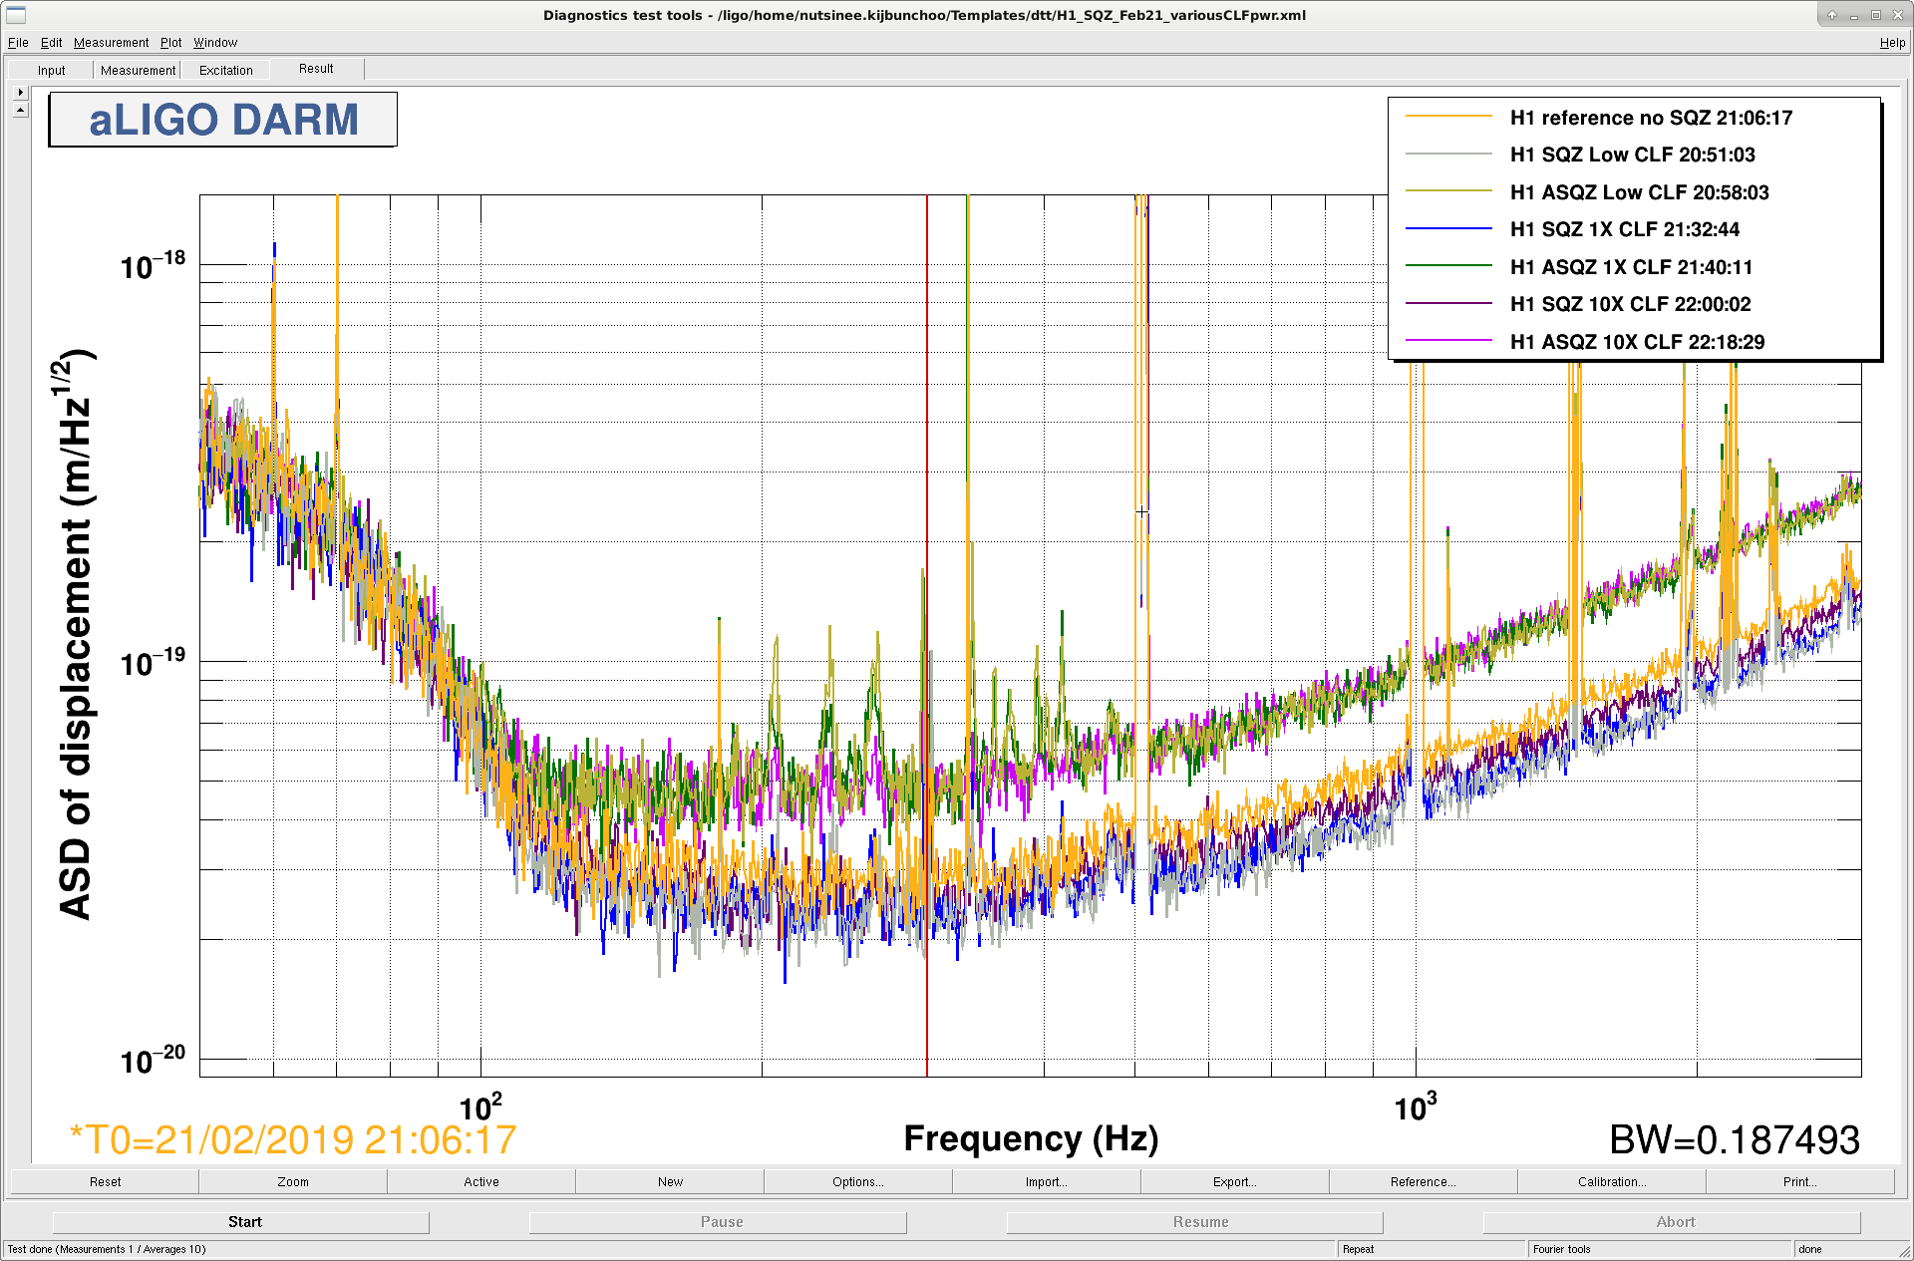
Task: Open the Plot menu
Action: tap(170, 43)
